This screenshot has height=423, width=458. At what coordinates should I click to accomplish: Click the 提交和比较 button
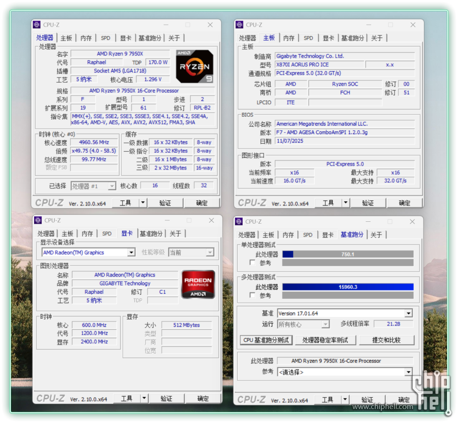(386, 340)
